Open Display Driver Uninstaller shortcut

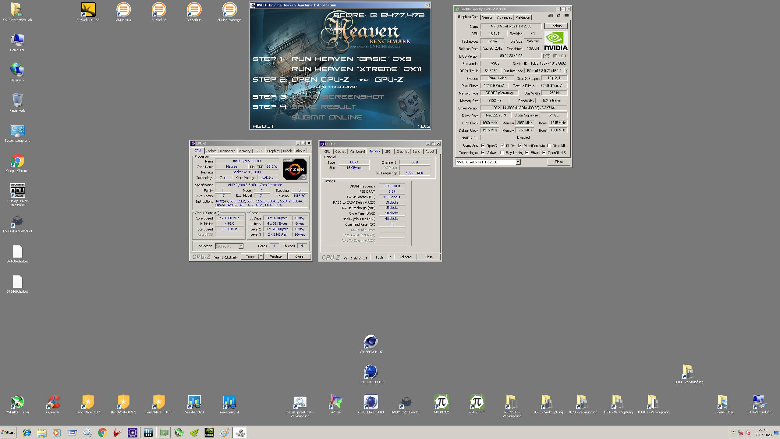click(17, 195)
